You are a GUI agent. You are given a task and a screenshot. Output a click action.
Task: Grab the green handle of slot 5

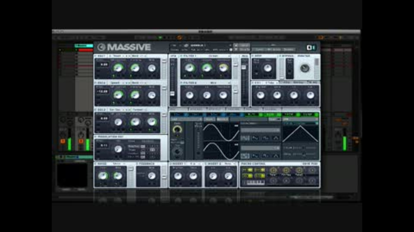(x=260, y=115)
